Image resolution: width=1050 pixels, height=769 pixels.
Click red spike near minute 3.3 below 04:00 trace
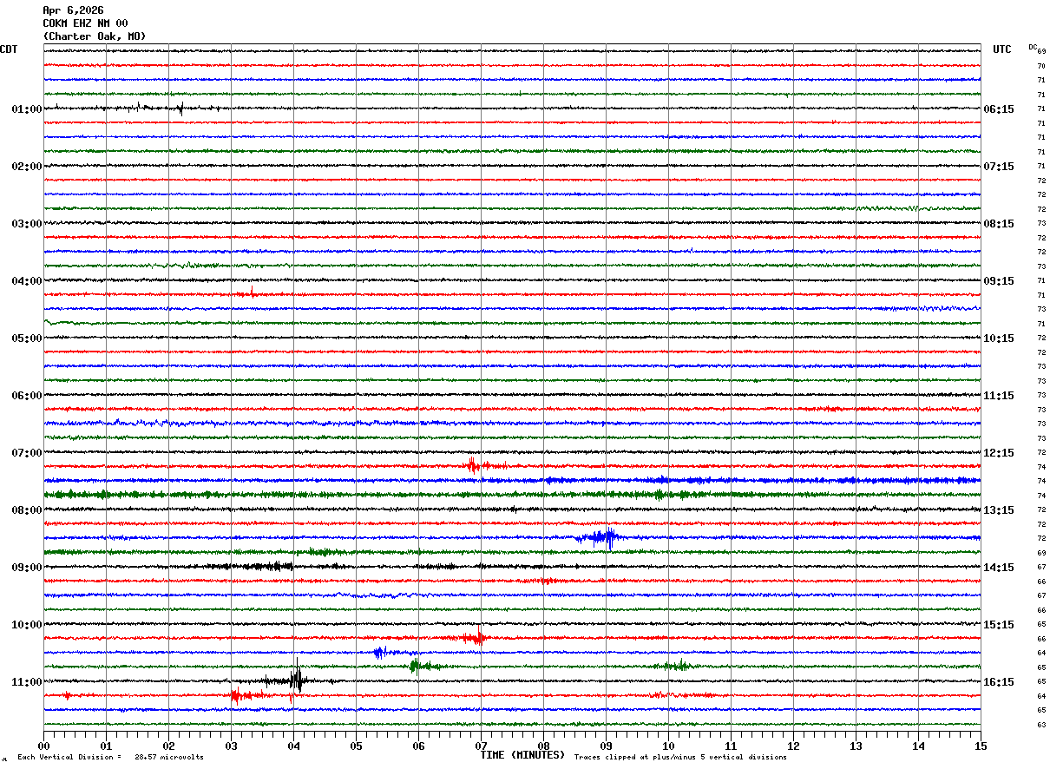click(252, 292)
